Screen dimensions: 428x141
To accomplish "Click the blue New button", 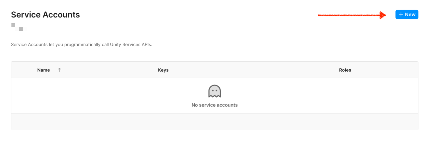I will coord(407,14).
